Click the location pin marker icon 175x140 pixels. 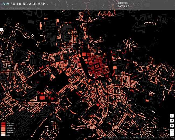172,125
